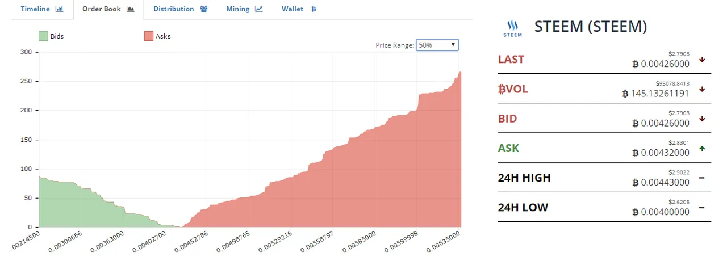Click the down arrow beside BID price
This screenshot has width=727, height=261.
pyautogui.click(x=702, y=119)
